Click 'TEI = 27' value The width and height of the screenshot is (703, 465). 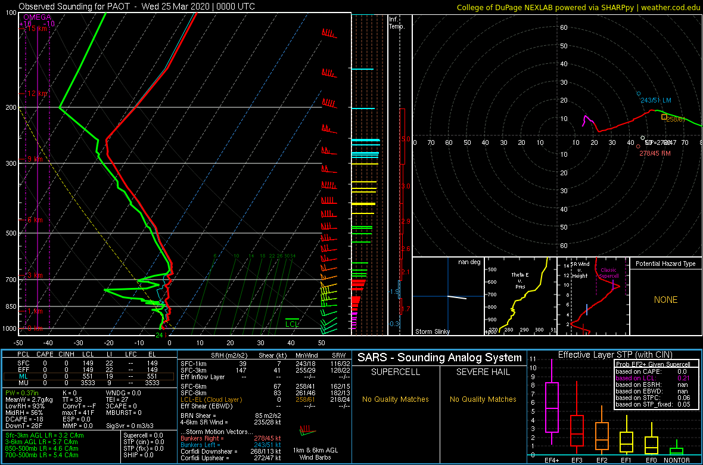point(118,399)
